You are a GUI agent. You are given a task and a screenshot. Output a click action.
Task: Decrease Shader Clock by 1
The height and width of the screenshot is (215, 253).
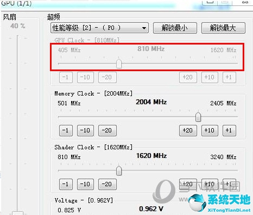tap(66, 184)
